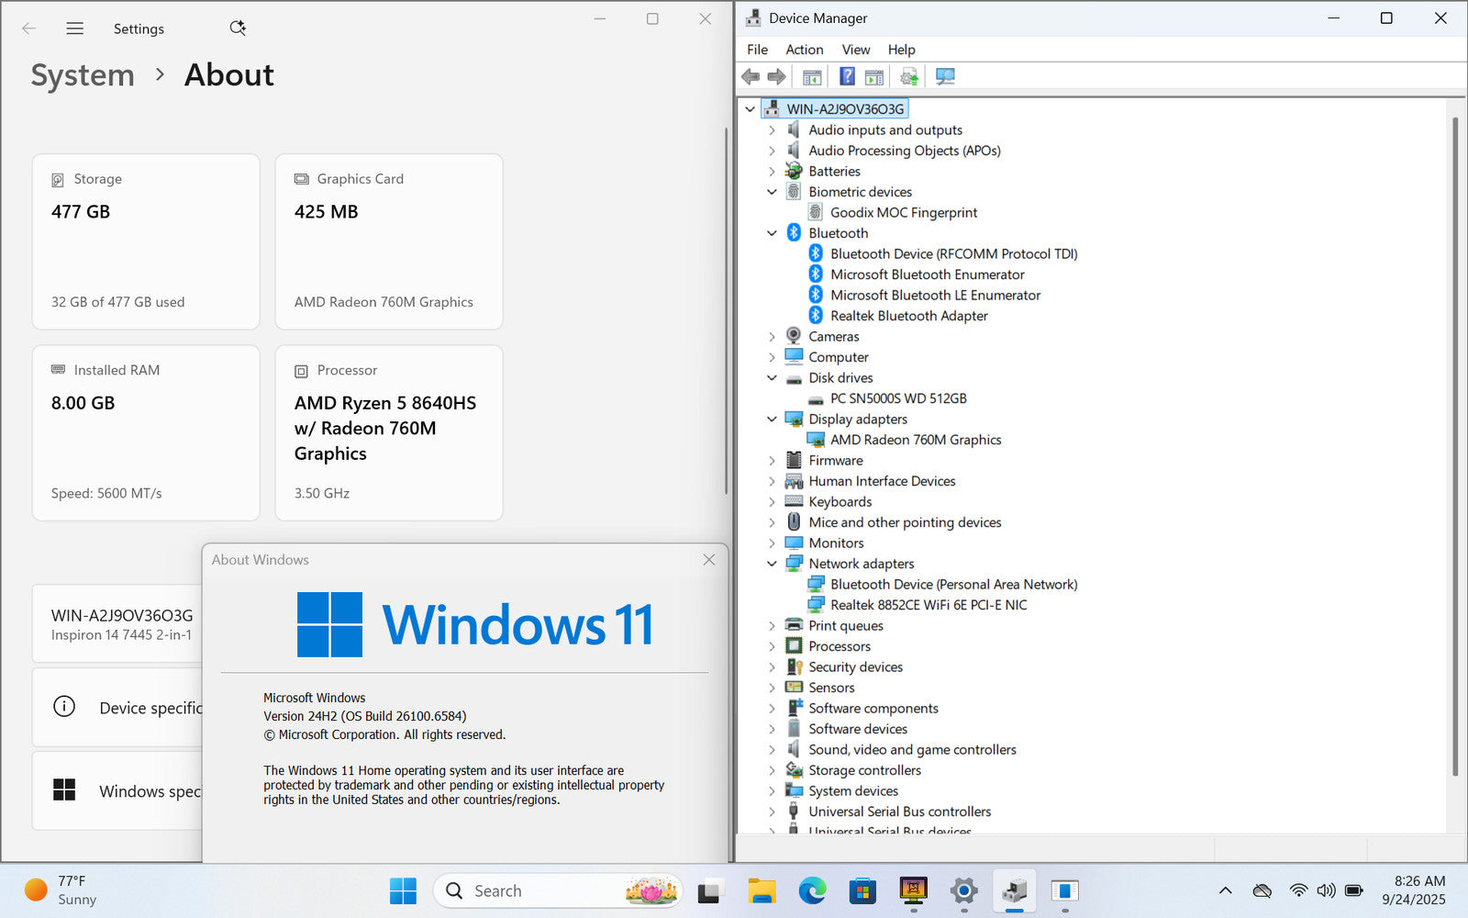Click the Scan for hardware changes toolbar icon

[x=945, y=76]
